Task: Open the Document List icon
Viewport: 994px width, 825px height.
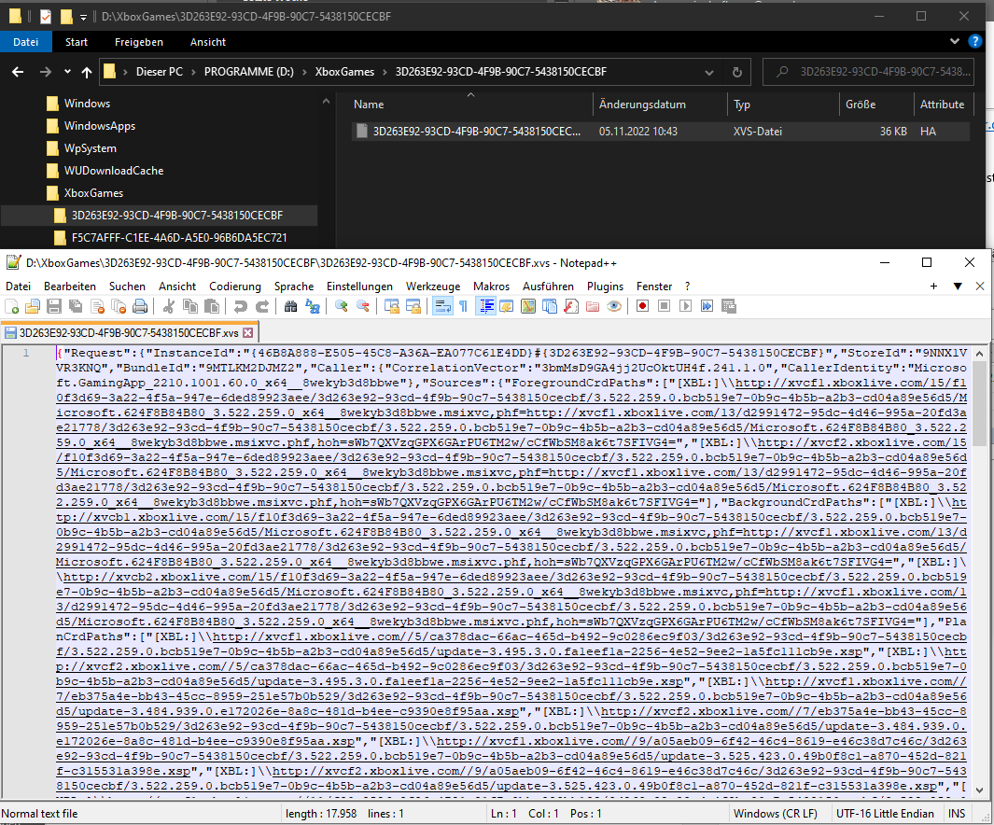Action: point(550,307)
